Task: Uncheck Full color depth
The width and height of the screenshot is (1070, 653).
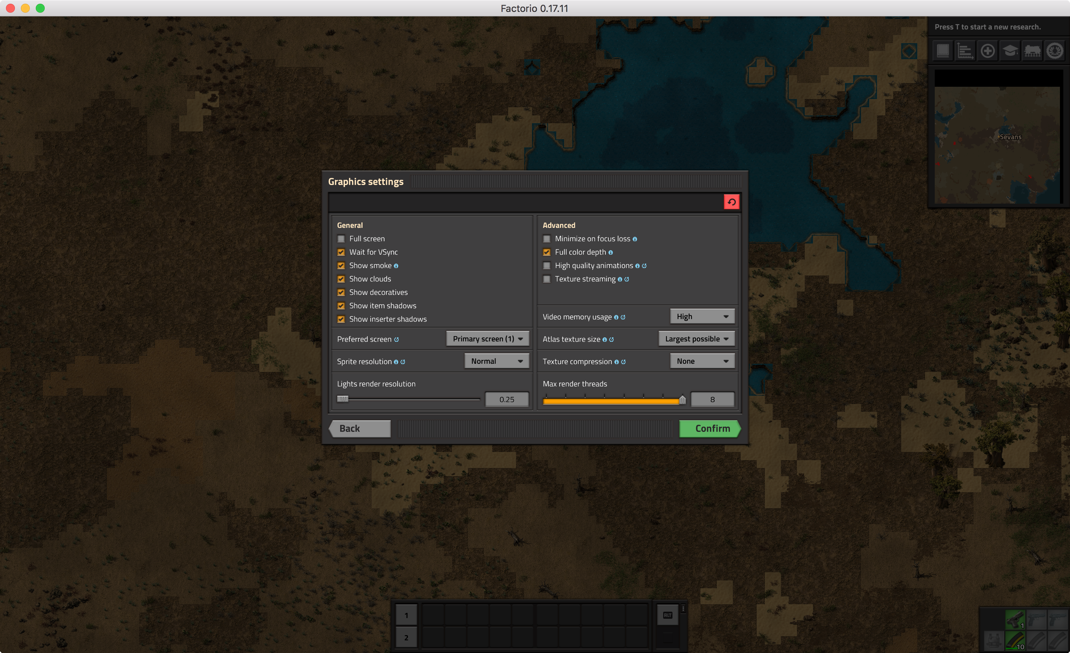Action: click(547, 252)
